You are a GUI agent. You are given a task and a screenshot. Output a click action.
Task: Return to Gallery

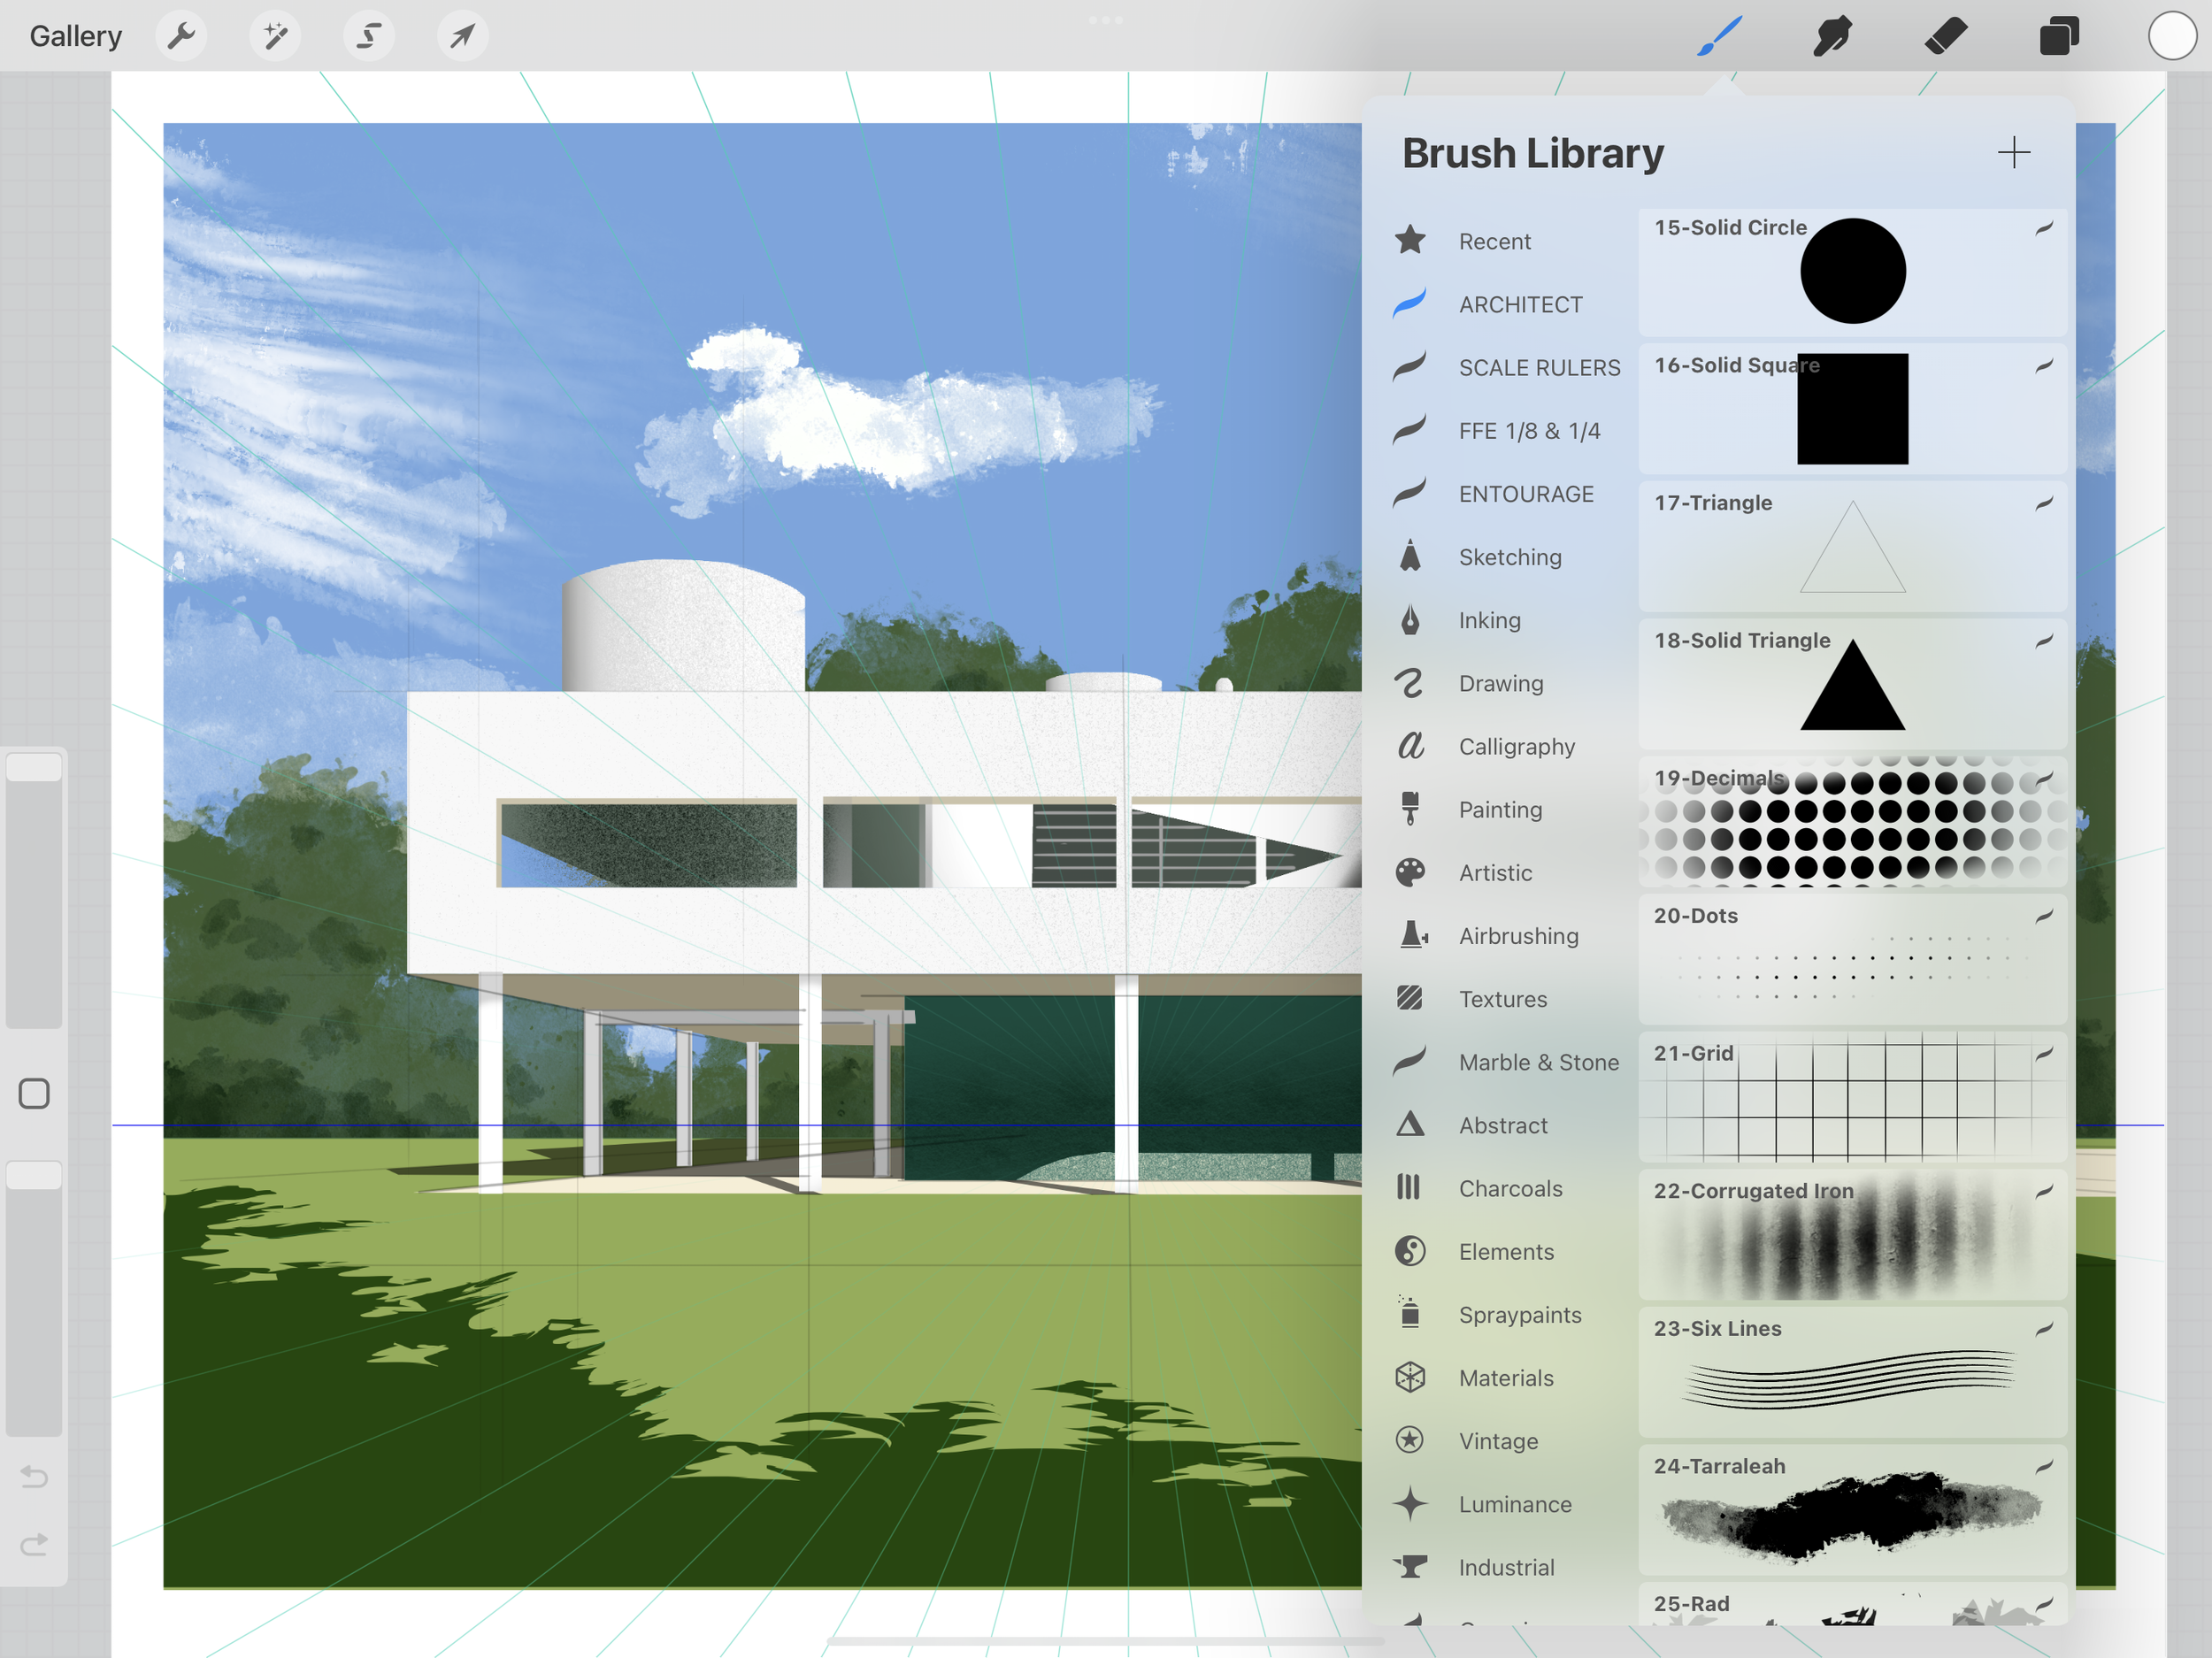tap(76, 36)
